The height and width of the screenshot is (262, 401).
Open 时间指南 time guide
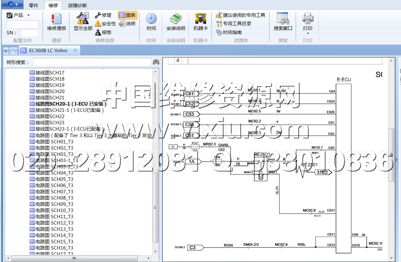(x=232, y=32)
